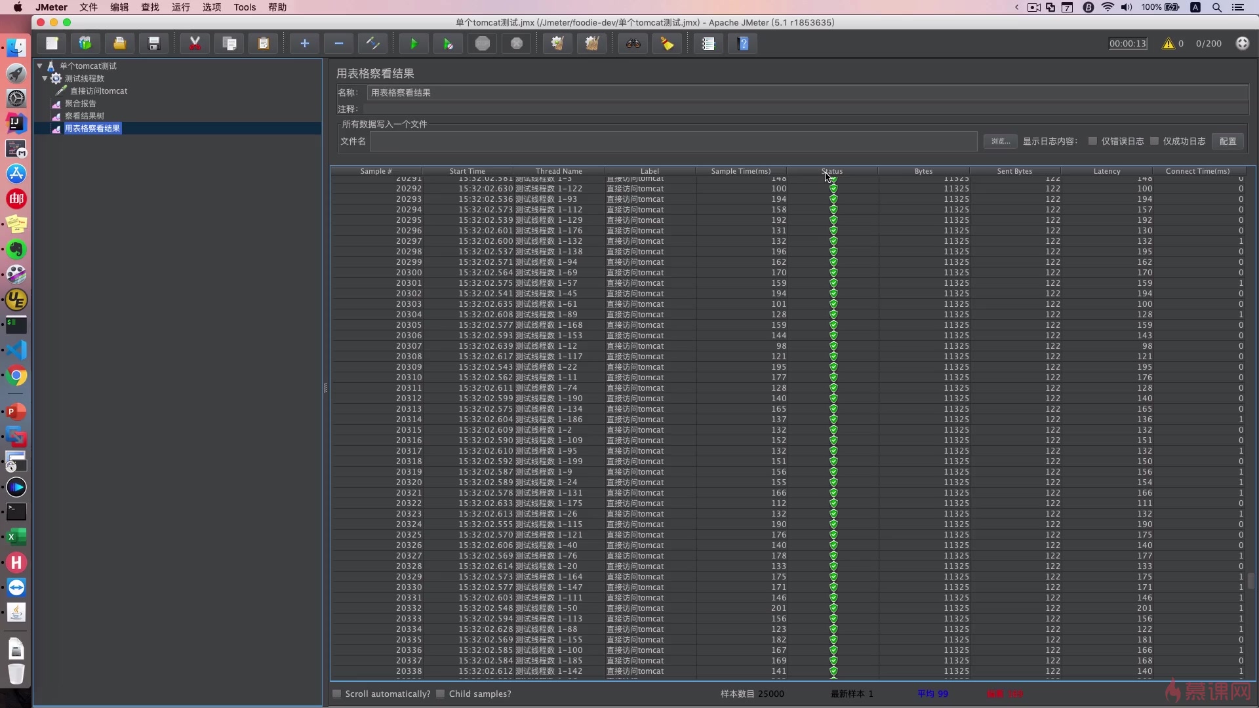Open the 查找 menu
Viewport: 1259px width, 708px height.
150,7
